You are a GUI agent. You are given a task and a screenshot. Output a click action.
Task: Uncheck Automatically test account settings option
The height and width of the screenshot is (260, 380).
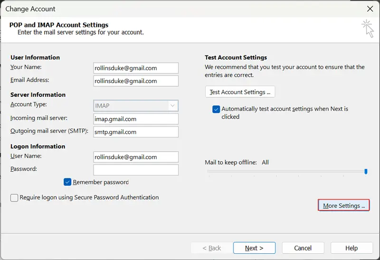[x=216, y=109]
